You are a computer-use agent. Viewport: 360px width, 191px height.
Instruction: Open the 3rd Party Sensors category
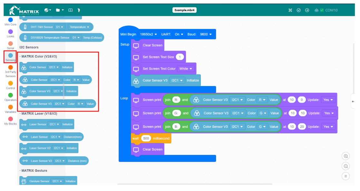(x=11, y=72)
